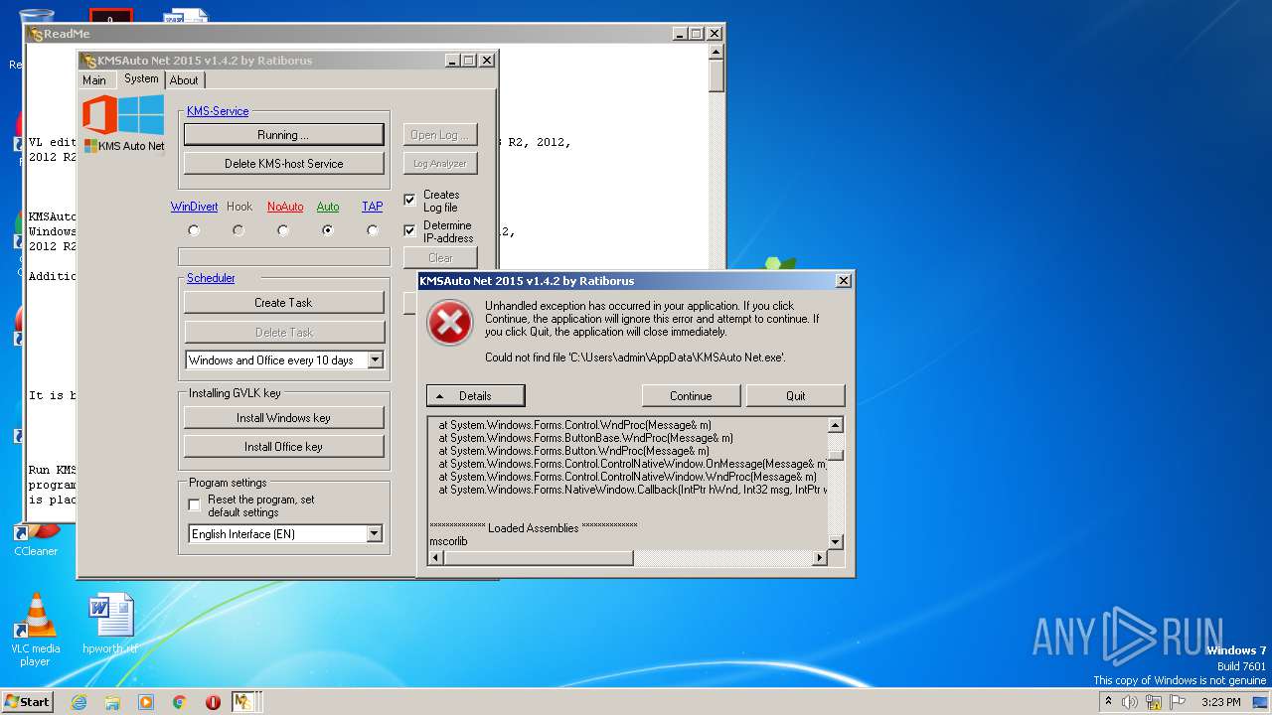Select the NoAuto radio button
The image size is (1272, 715).
[x=283, y=230]
